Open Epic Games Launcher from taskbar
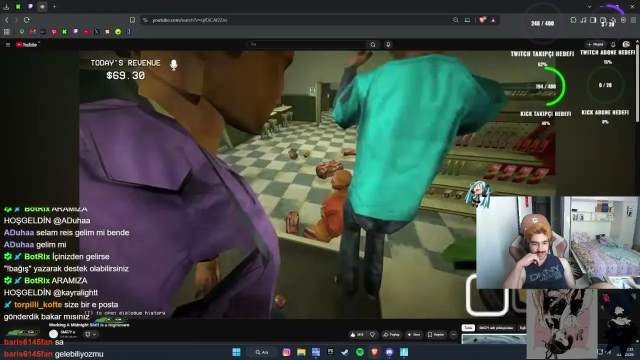This screenshot has height=360, width=640. pos(330,352)
